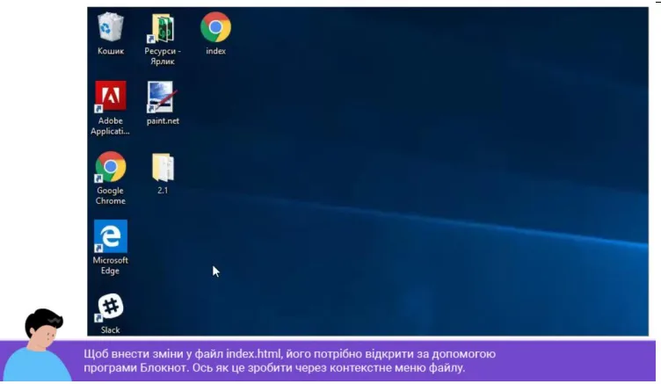Select the Google Chrome shortcut icon
This screenshot has width=661, height=384.
point(110,166)
